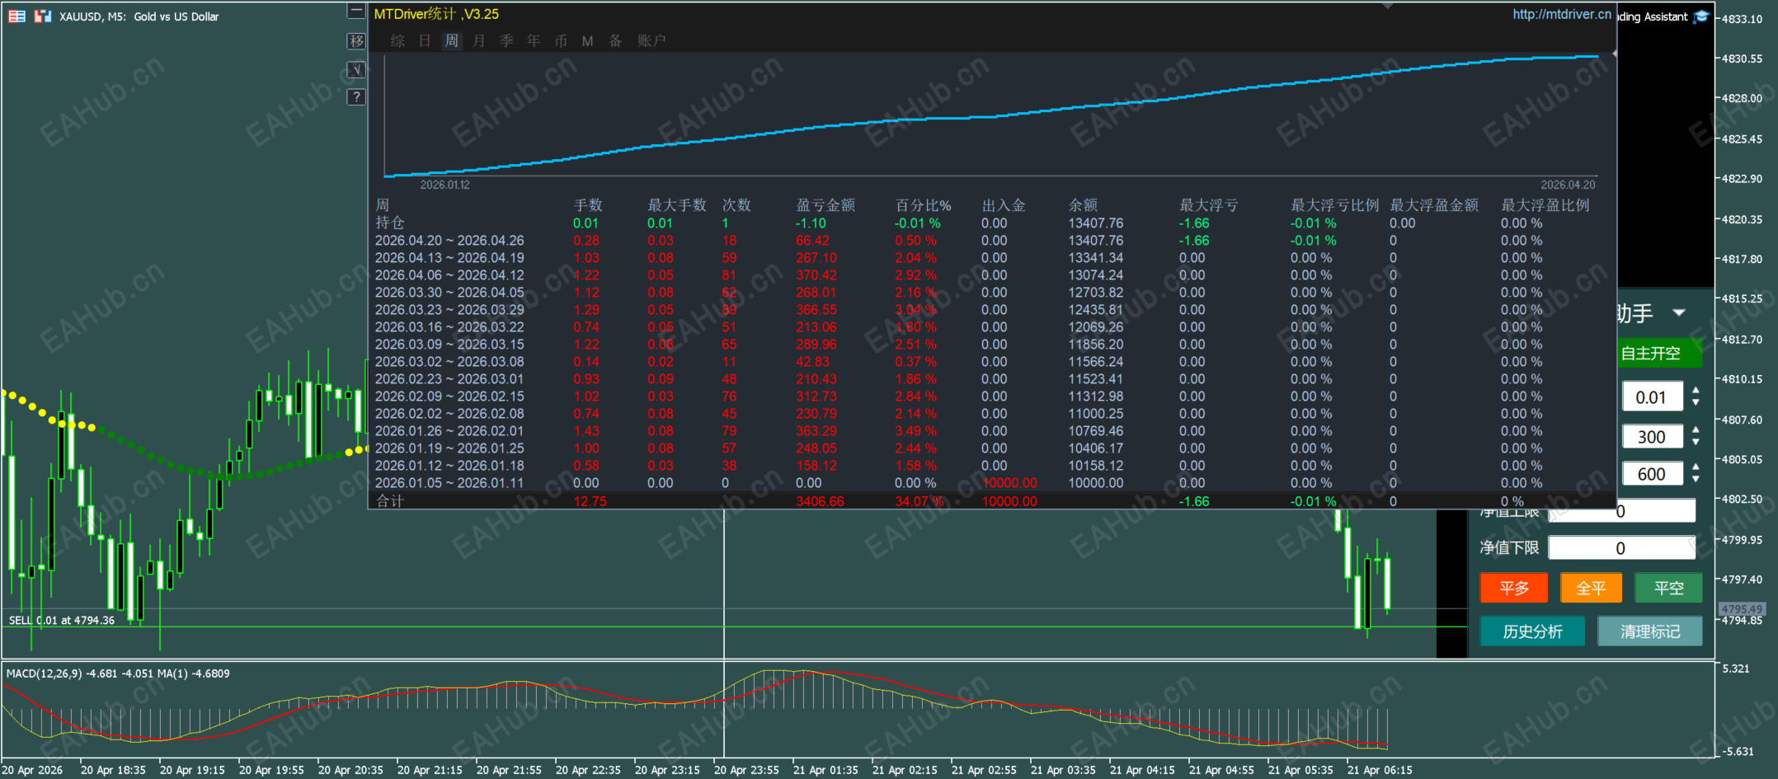This screenshot has width=1778, height=779.
Task: Click the 平空 close-short button
Action: tap(1668, 588)
